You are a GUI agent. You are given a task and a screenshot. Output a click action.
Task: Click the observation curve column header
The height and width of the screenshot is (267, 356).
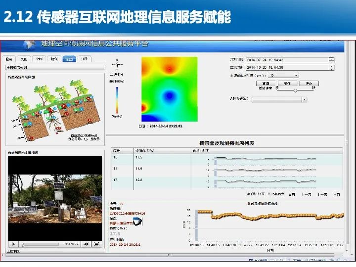[x=267, y=151]
